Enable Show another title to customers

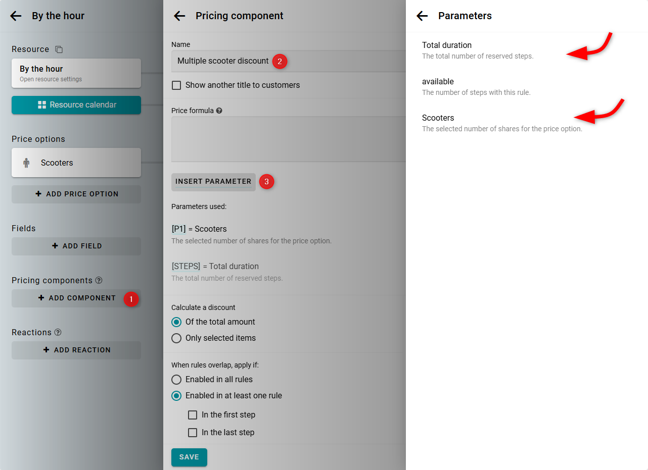[176, 85]
